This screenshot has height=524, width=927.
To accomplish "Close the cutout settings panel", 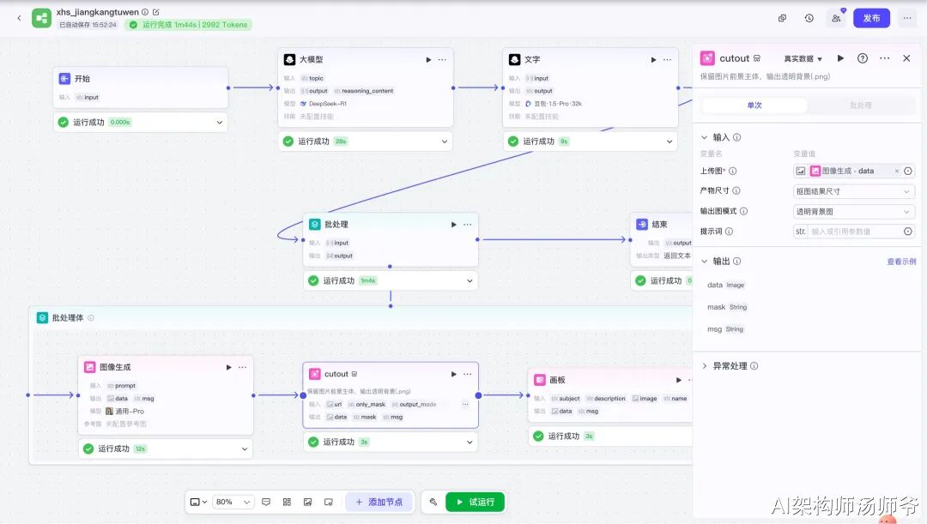I will [906, 58].
